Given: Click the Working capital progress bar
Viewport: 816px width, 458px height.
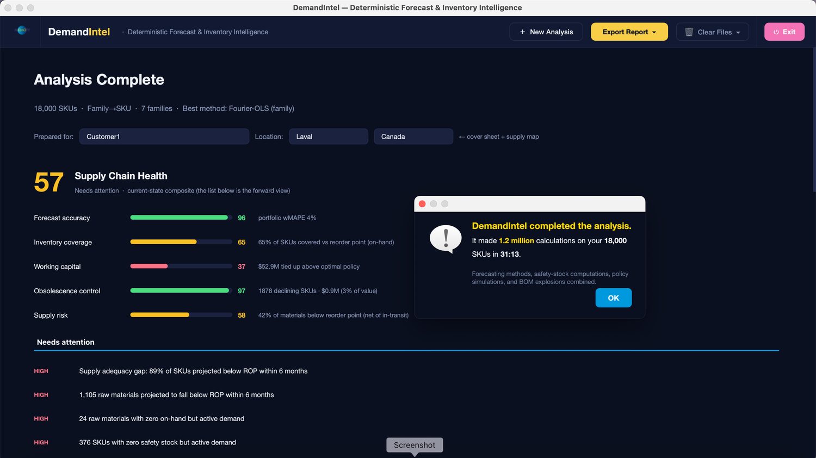Looking at the screenshot, I should tap(181, 267).
